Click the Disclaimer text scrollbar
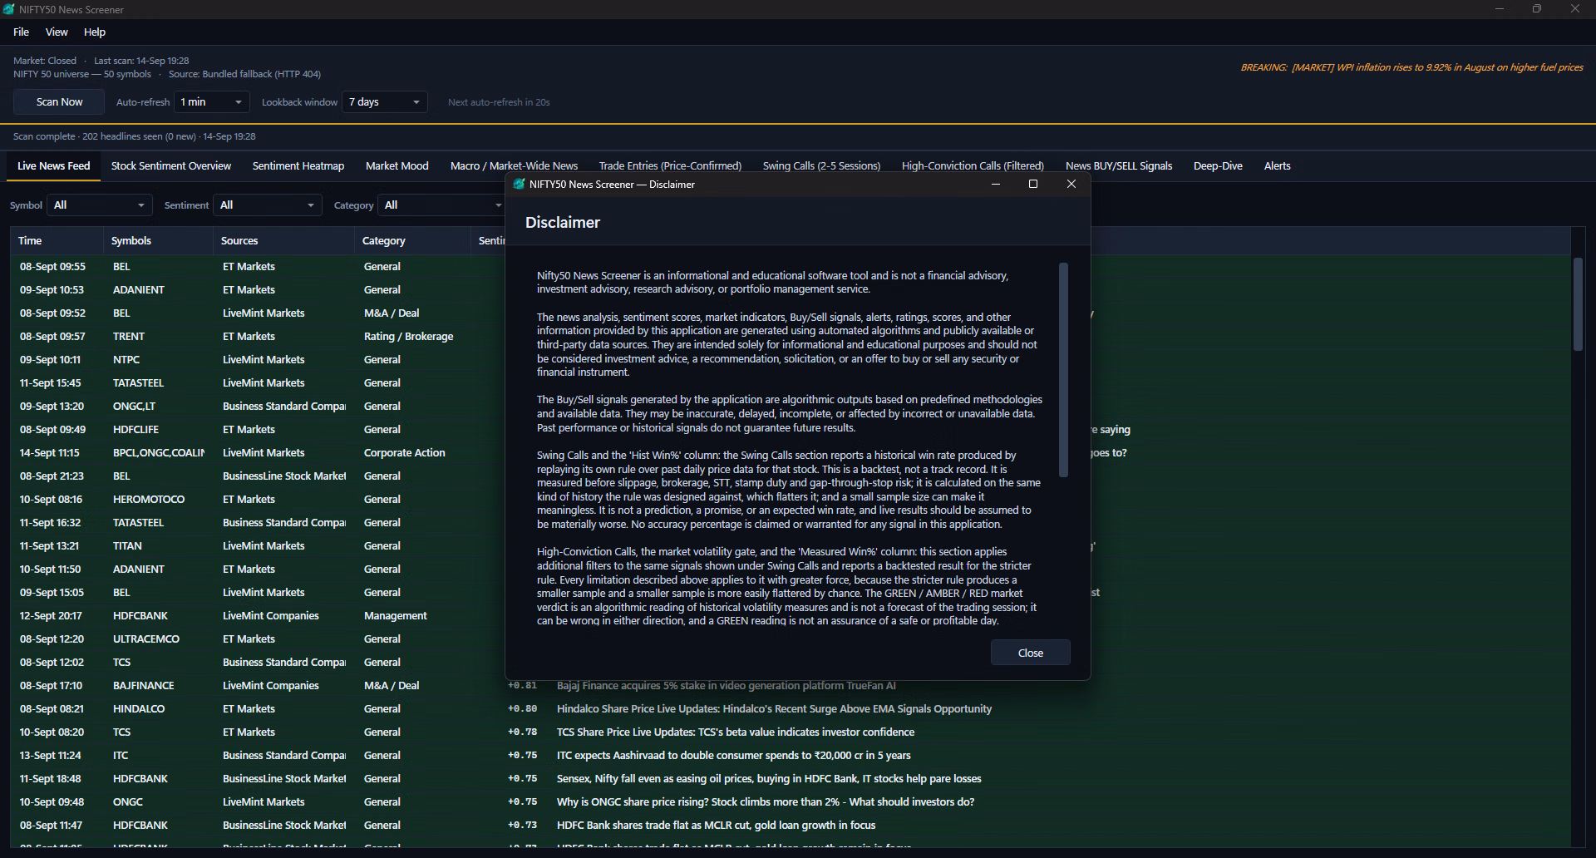1596x858 pixels. (1063, 370)
